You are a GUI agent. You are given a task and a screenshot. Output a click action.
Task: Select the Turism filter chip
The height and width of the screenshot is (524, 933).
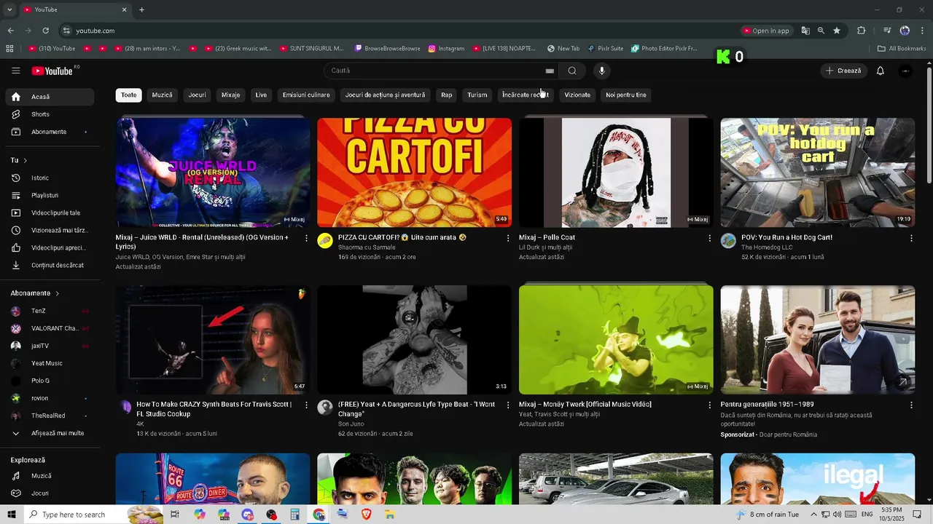point(477,95)
